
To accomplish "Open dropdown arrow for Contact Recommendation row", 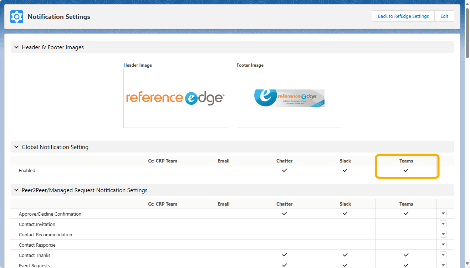I will (443, 234).
